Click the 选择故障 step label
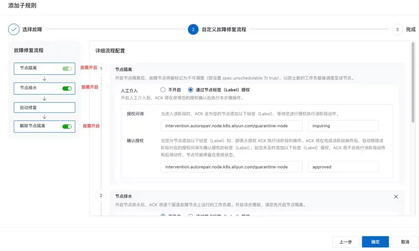This screenshot has height=251, width=419. pos(32,29)
